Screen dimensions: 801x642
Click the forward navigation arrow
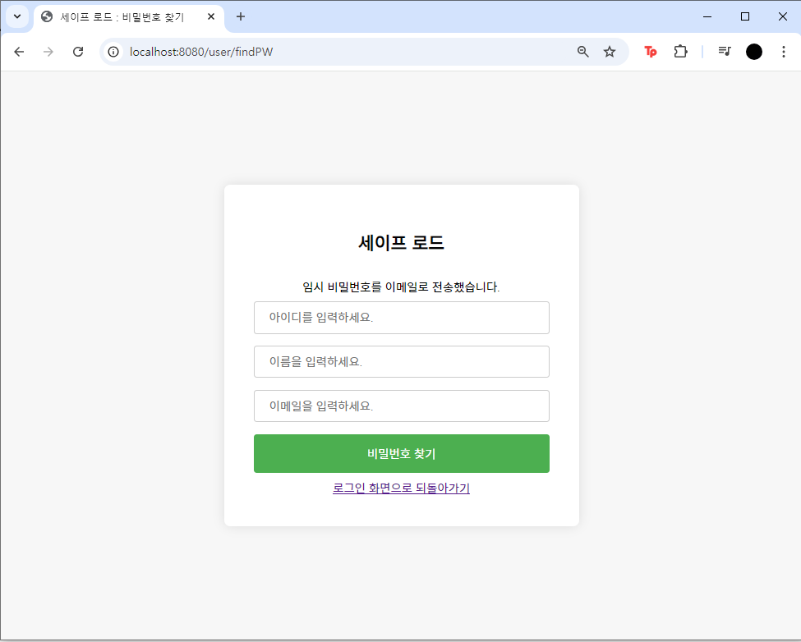tap(48, 52)
